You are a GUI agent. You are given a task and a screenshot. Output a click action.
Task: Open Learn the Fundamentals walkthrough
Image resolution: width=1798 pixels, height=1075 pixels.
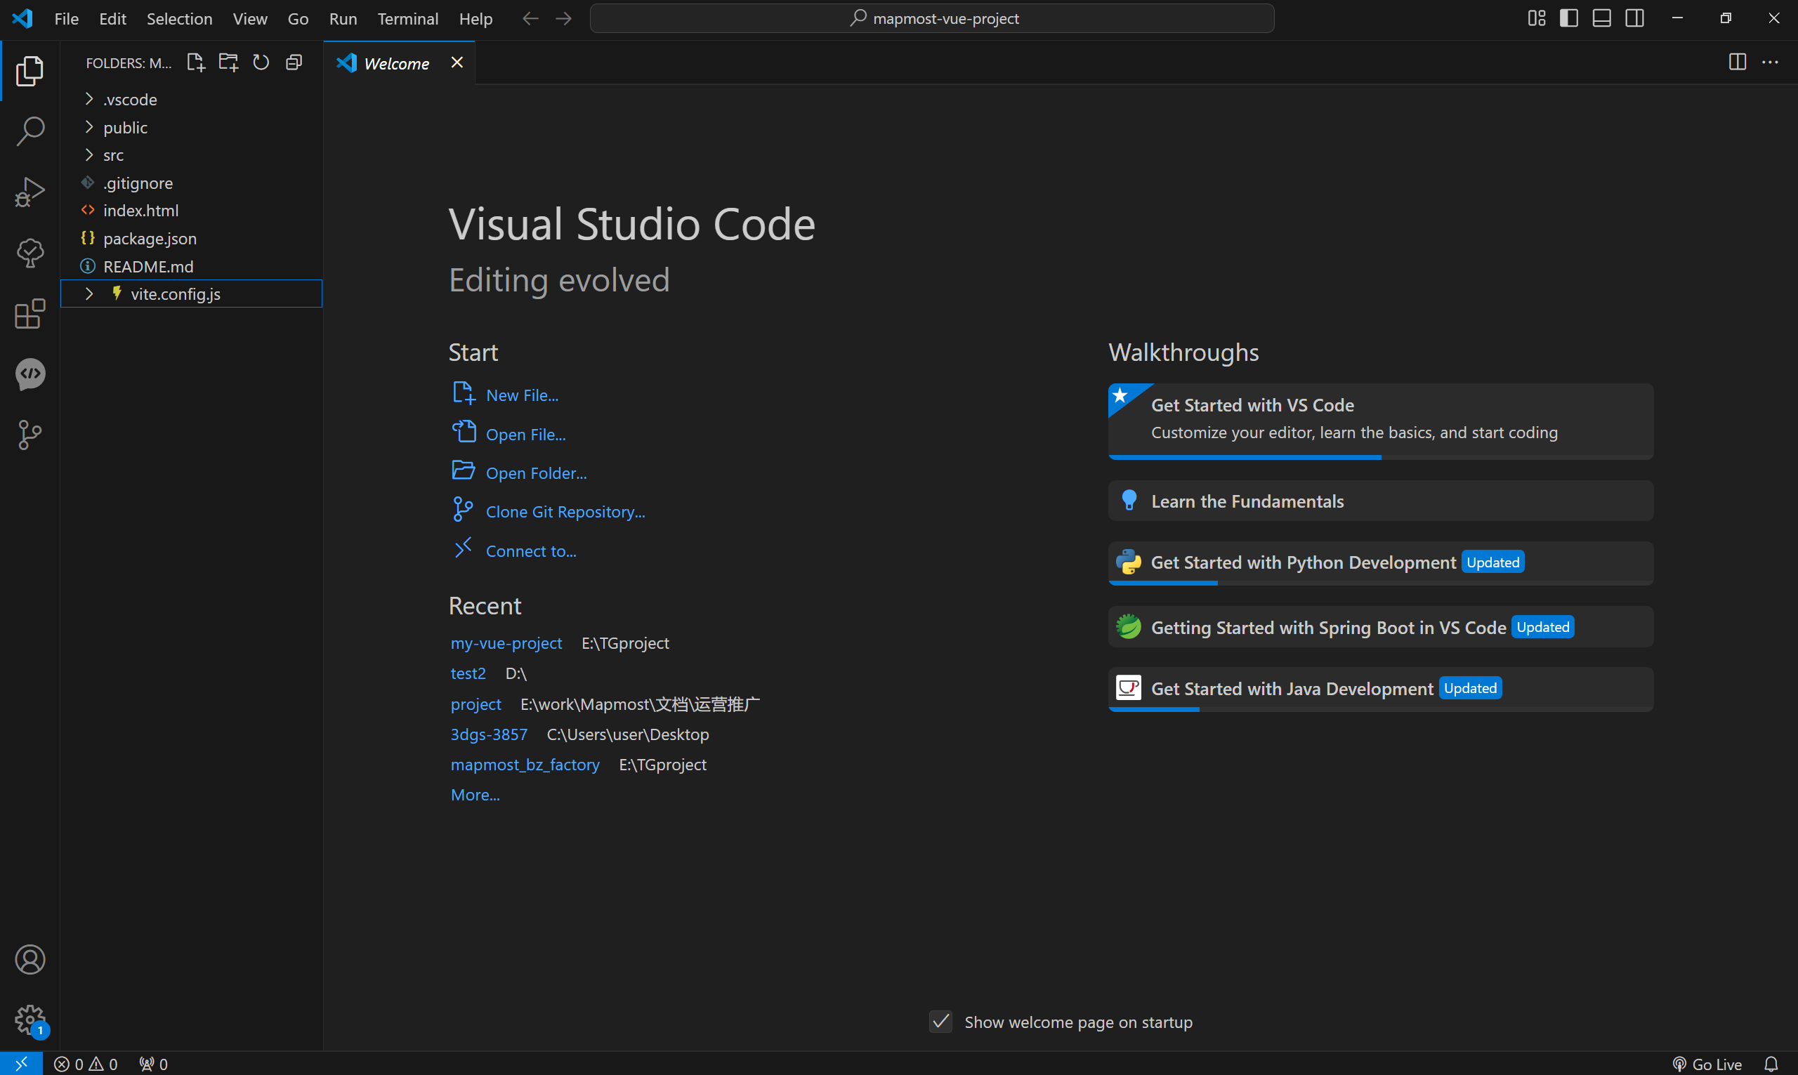[x=1381, y=501]
